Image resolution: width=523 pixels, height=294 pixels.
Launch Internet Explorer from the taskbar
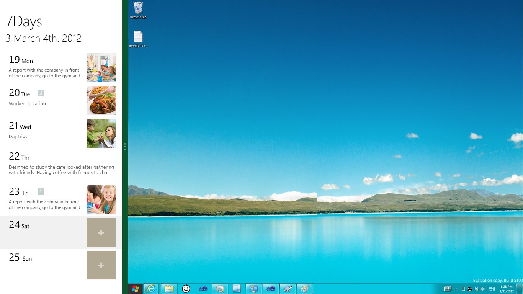pos(152,289)
